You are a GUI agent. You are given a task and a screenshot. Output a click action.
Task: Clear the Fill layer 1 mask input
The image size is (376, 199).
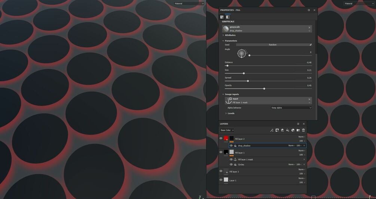309,99
